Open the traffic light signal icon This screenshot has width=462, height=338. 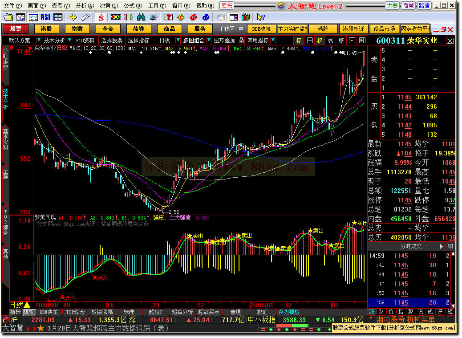(x=116, y=17)
